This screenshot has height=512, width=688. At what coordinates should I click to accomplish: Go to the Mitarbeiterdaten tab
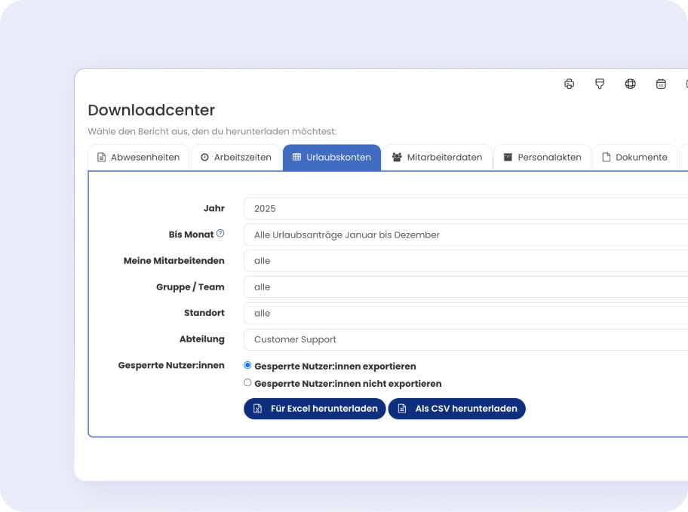pos(438,157)
